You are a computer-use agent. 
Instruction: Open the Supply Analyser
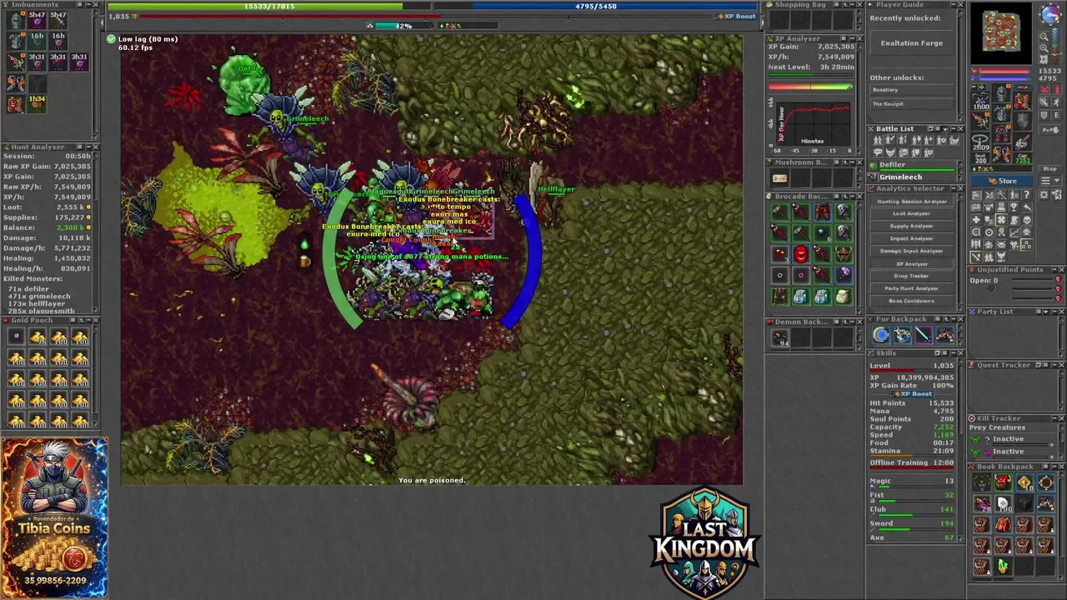(911, 226)
